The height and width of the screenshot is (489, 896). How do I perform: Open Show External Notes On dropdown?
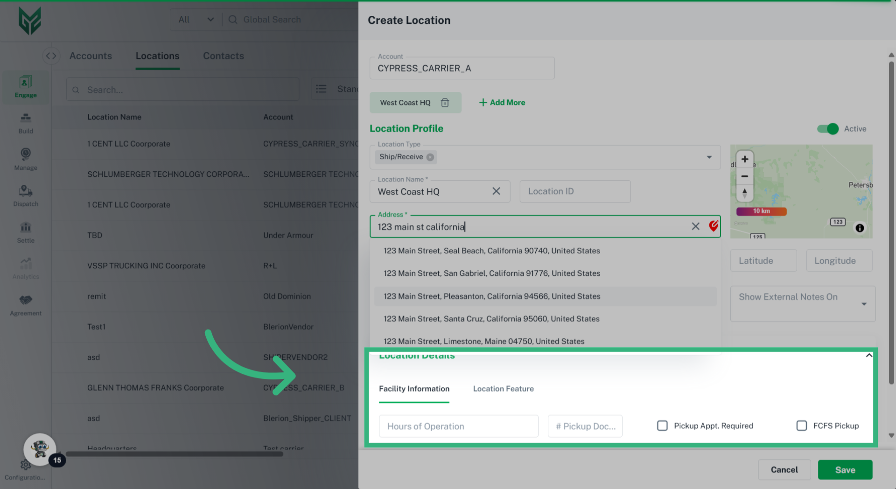point(864,304)
